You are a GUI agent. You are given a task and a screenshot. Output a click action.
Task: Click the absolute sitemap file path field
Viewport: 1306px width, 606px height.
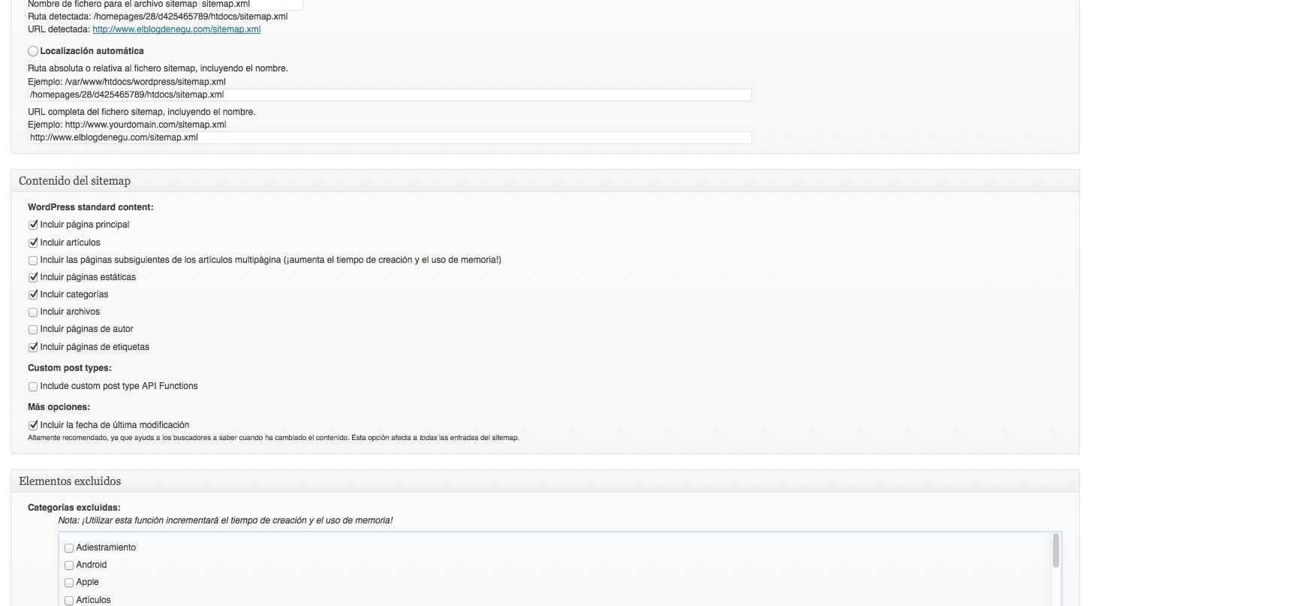point(390,95)
